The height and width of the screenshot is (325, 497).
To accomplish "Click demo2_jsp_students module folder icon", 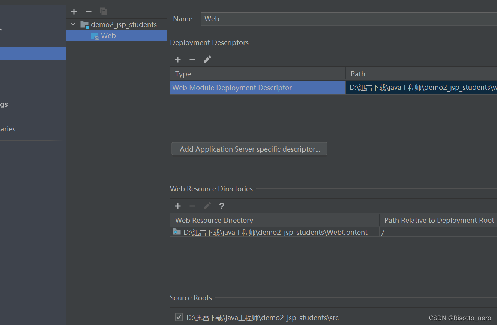I will pyautogui.click(x=84, y=25).
